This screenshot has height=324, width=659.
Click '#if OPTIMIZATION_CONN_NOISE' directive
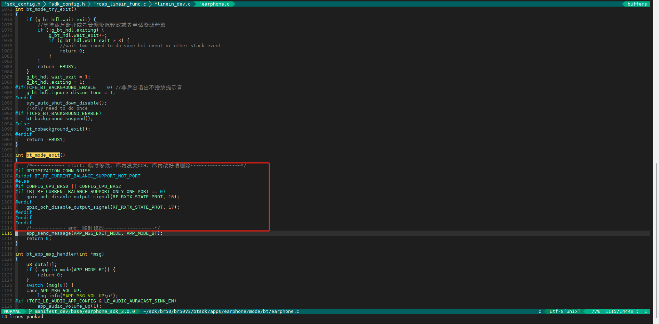click(x=53, y=171)
